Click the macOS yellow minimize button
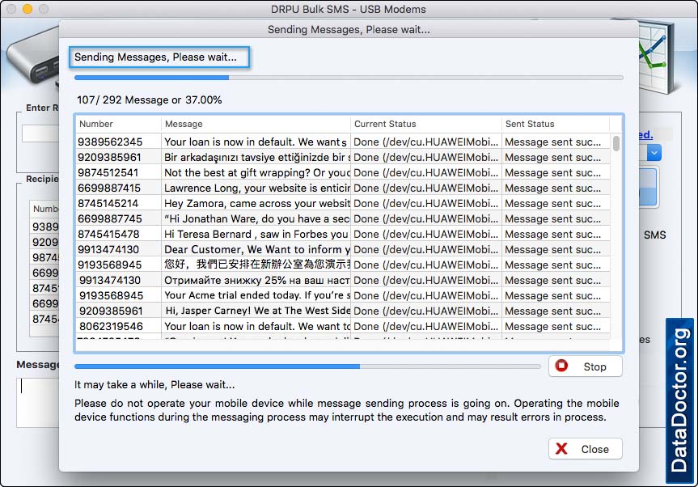Viewport: 698px width, 487px height. (x=27, y=9)
